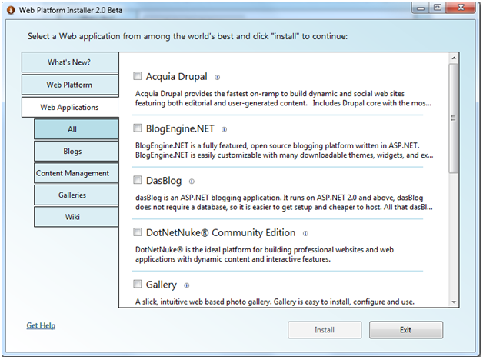483x360 pixels.
Task: Switch to the Web Platform tab
Action: (x=70, y=85)
